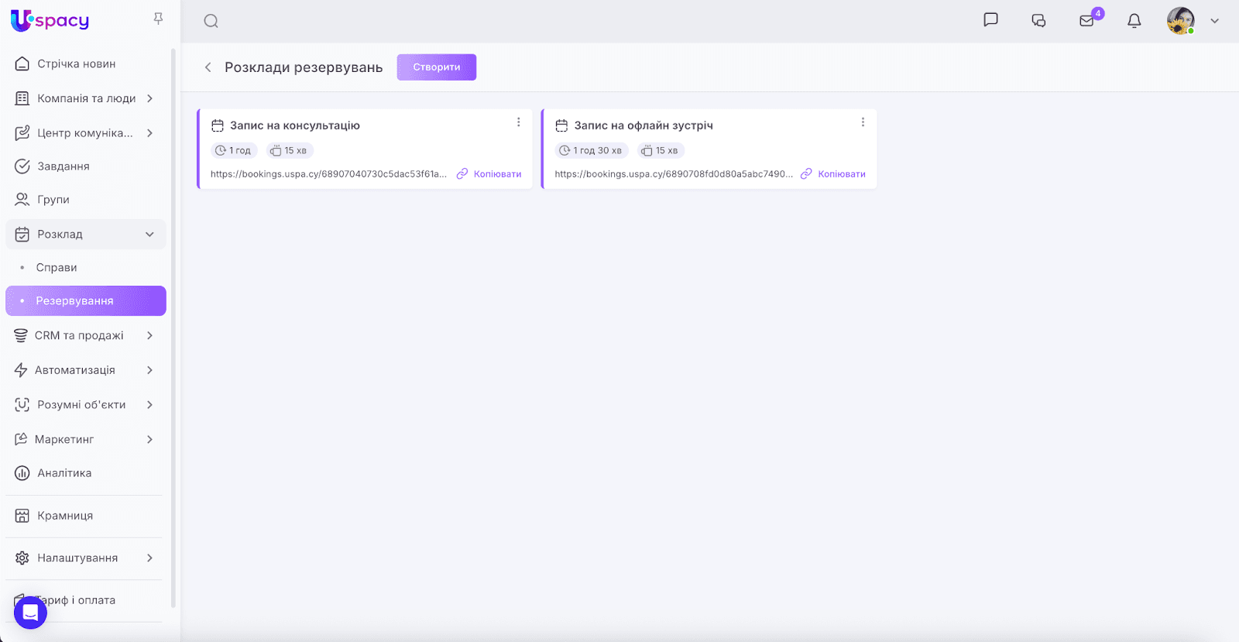The image size is (1239, 642).
Task: Click the user profile avatar
Action: point(1181,21)
